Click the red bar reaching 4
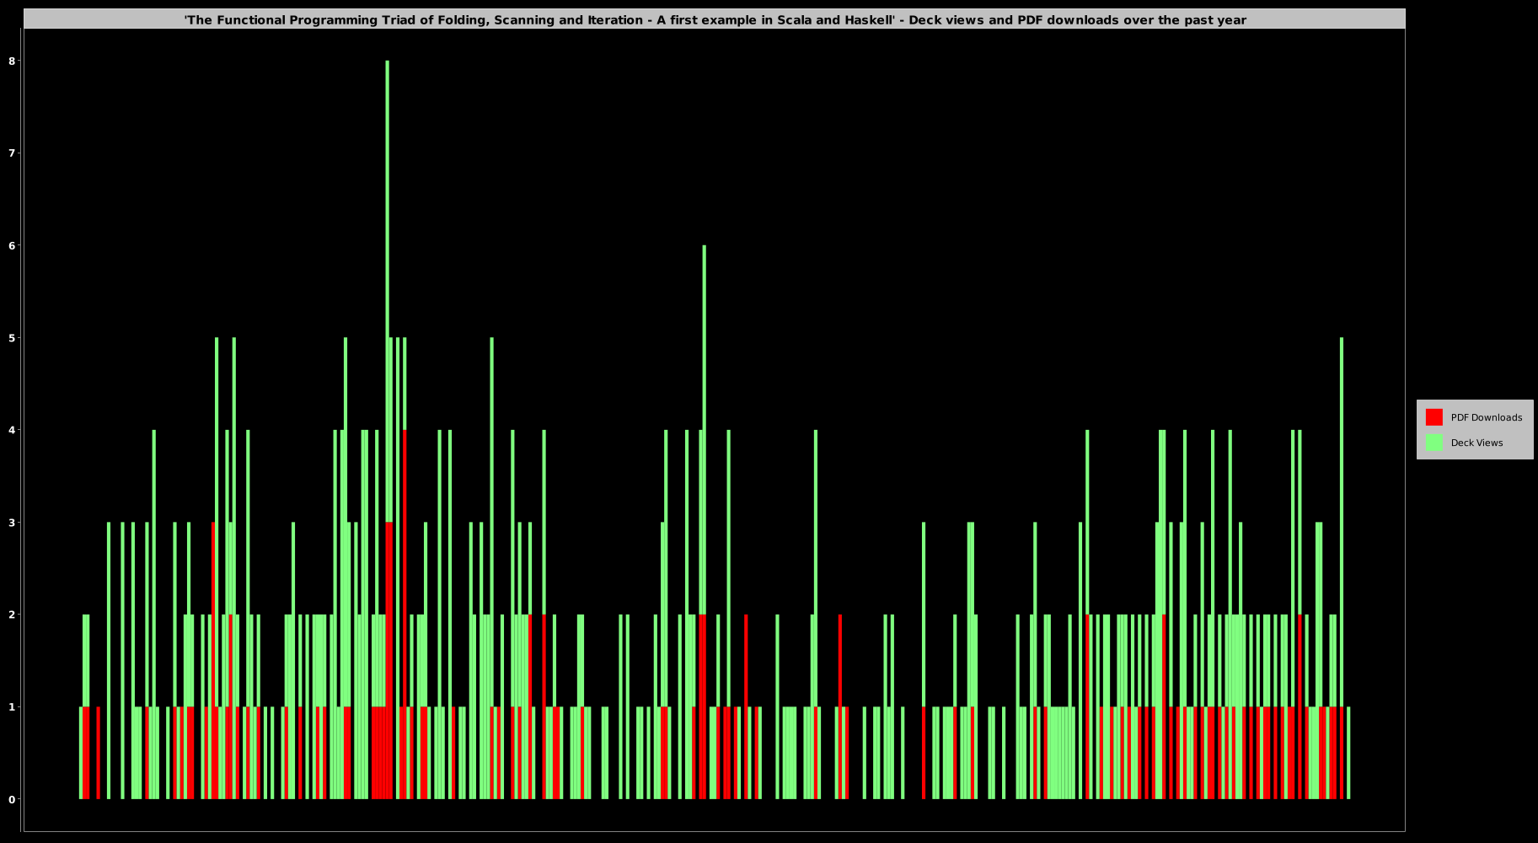Screen dimensions: 1538x843 (x=405, y=614)
